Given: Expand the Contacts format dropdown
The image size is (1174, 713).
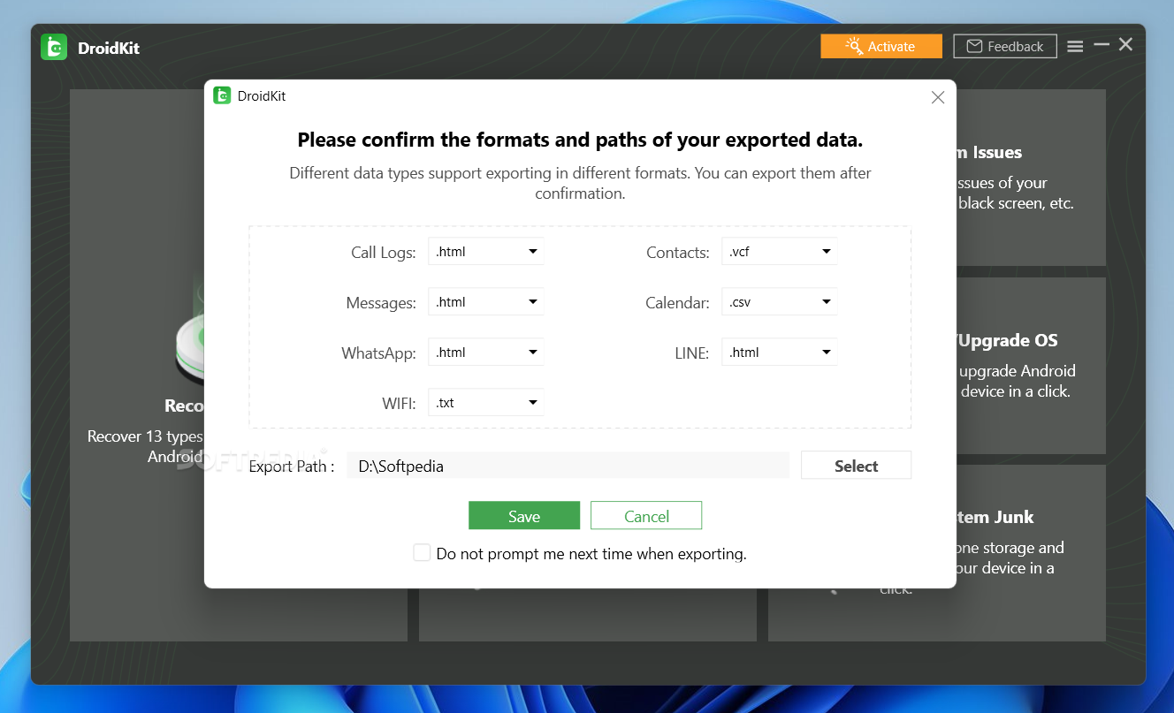Looking at the screenshot, I should pyautogui.click(x=780, y=252).
